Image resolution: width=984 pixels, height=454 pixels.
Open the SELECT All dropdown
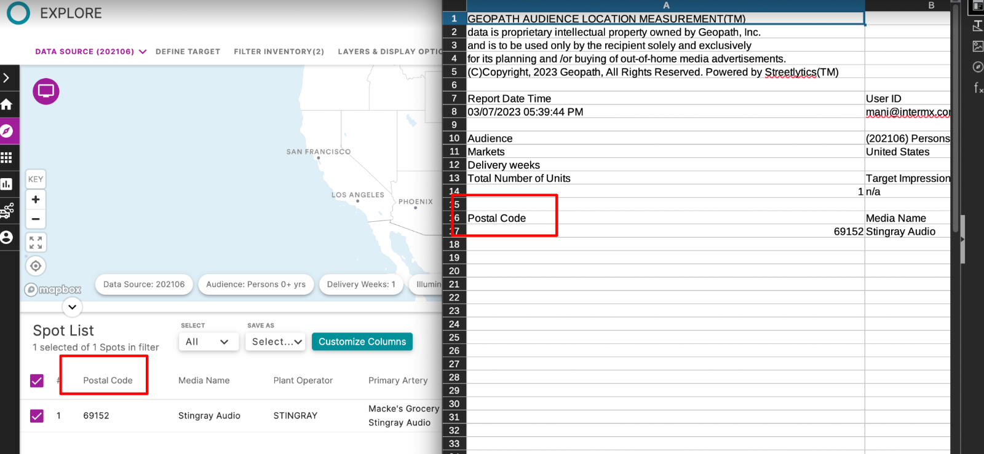click(208, 342)
